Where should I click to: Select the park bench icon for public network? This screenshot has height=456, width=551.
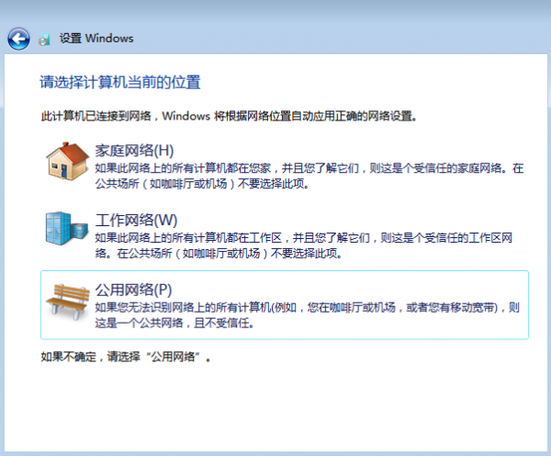tap(67, 302)
